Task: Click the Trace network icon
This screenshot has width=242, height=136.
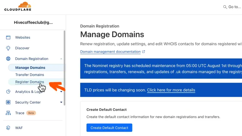Action: tap(9, 113)
